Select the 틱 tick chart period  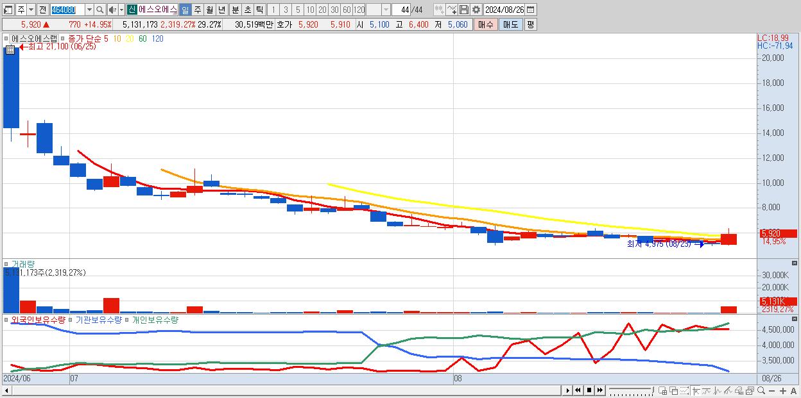(259, 10)
